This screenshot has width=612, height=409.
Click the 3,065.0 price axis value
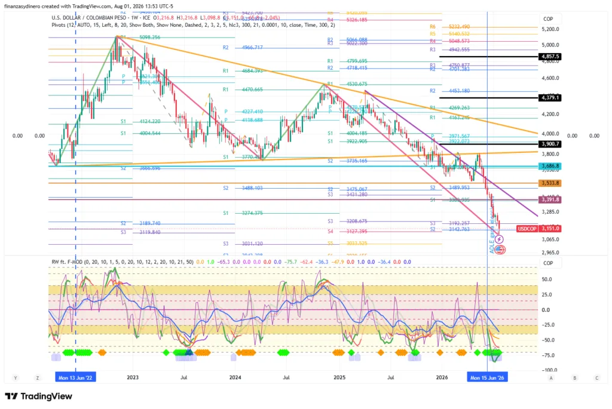[550, 239]
